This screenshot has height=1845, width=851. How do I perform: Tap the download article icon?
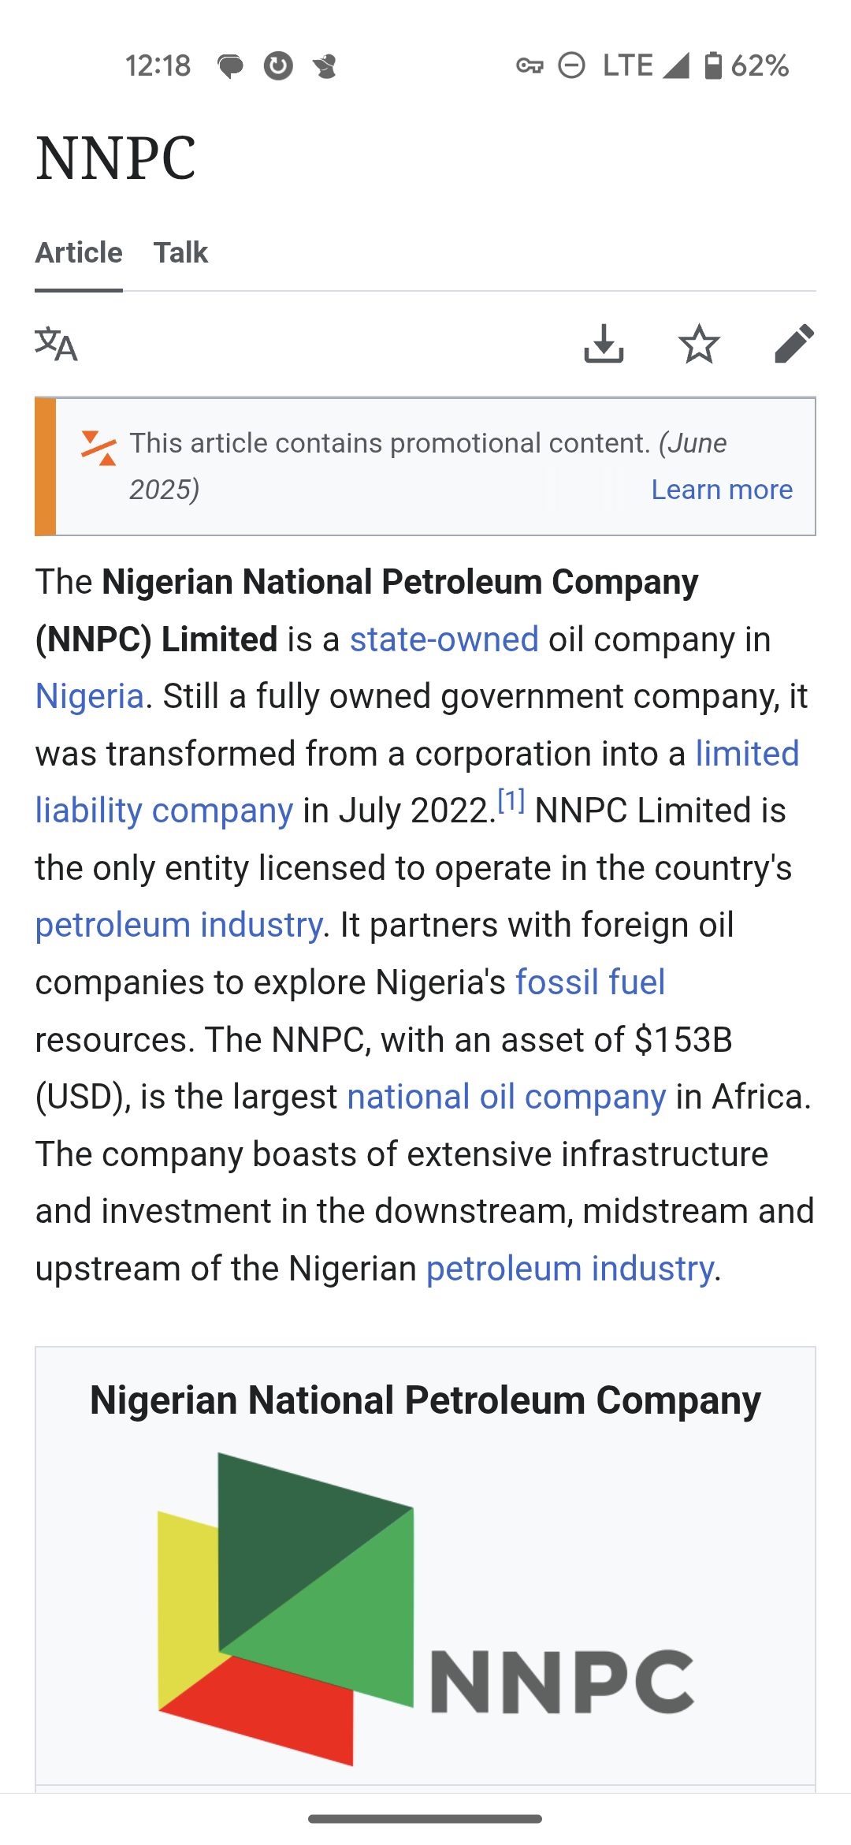[604, 344]
